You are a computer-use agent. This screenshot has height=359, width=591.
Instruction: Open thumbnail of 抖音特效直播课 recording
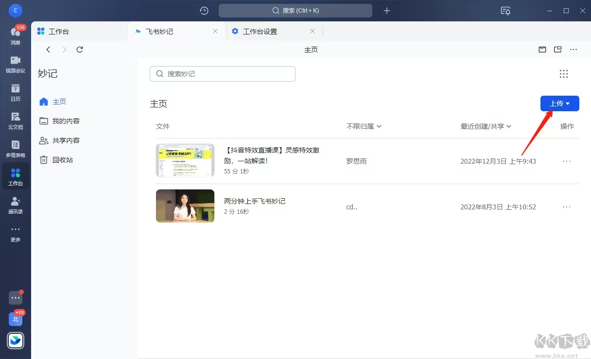(x=185, y=160)
